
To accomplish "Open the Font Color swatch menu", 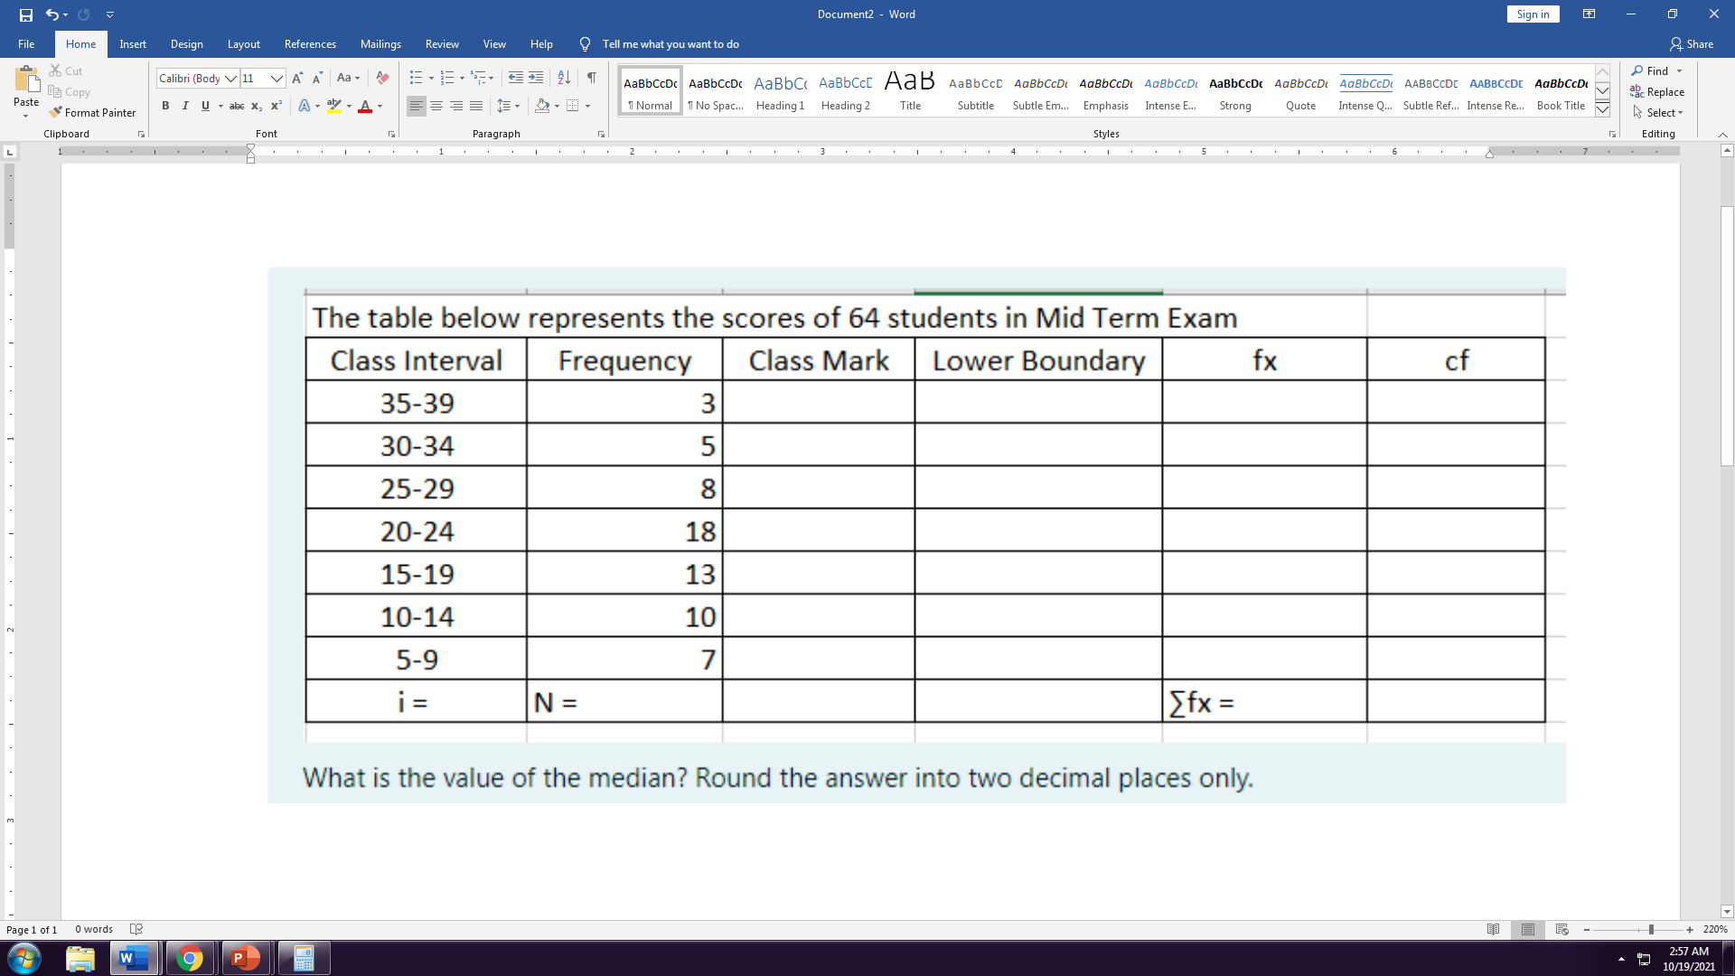I will 379,106.
